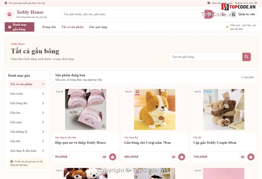Select Gấu ôm in sidebar

(27, 113)
